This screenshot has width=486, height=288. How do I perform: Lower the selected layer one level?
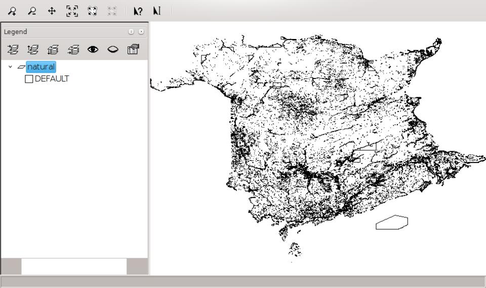click(x=53, y=50)
